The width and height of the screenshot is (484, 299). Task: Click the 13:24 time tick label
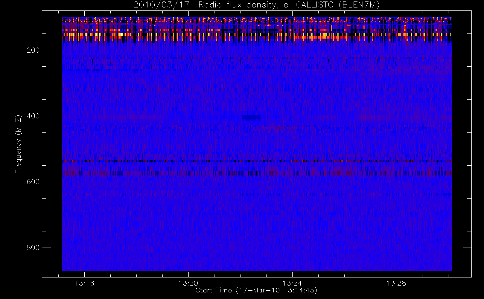pos(292,283)
